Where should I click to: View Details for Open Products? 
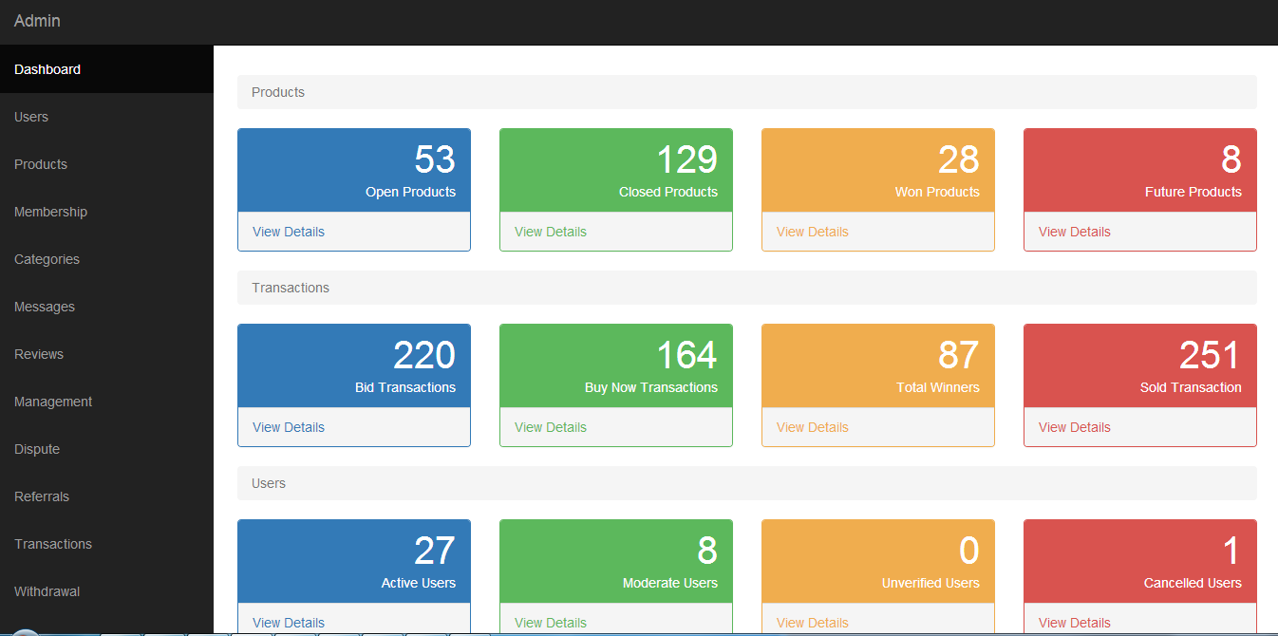coord(289,232)
